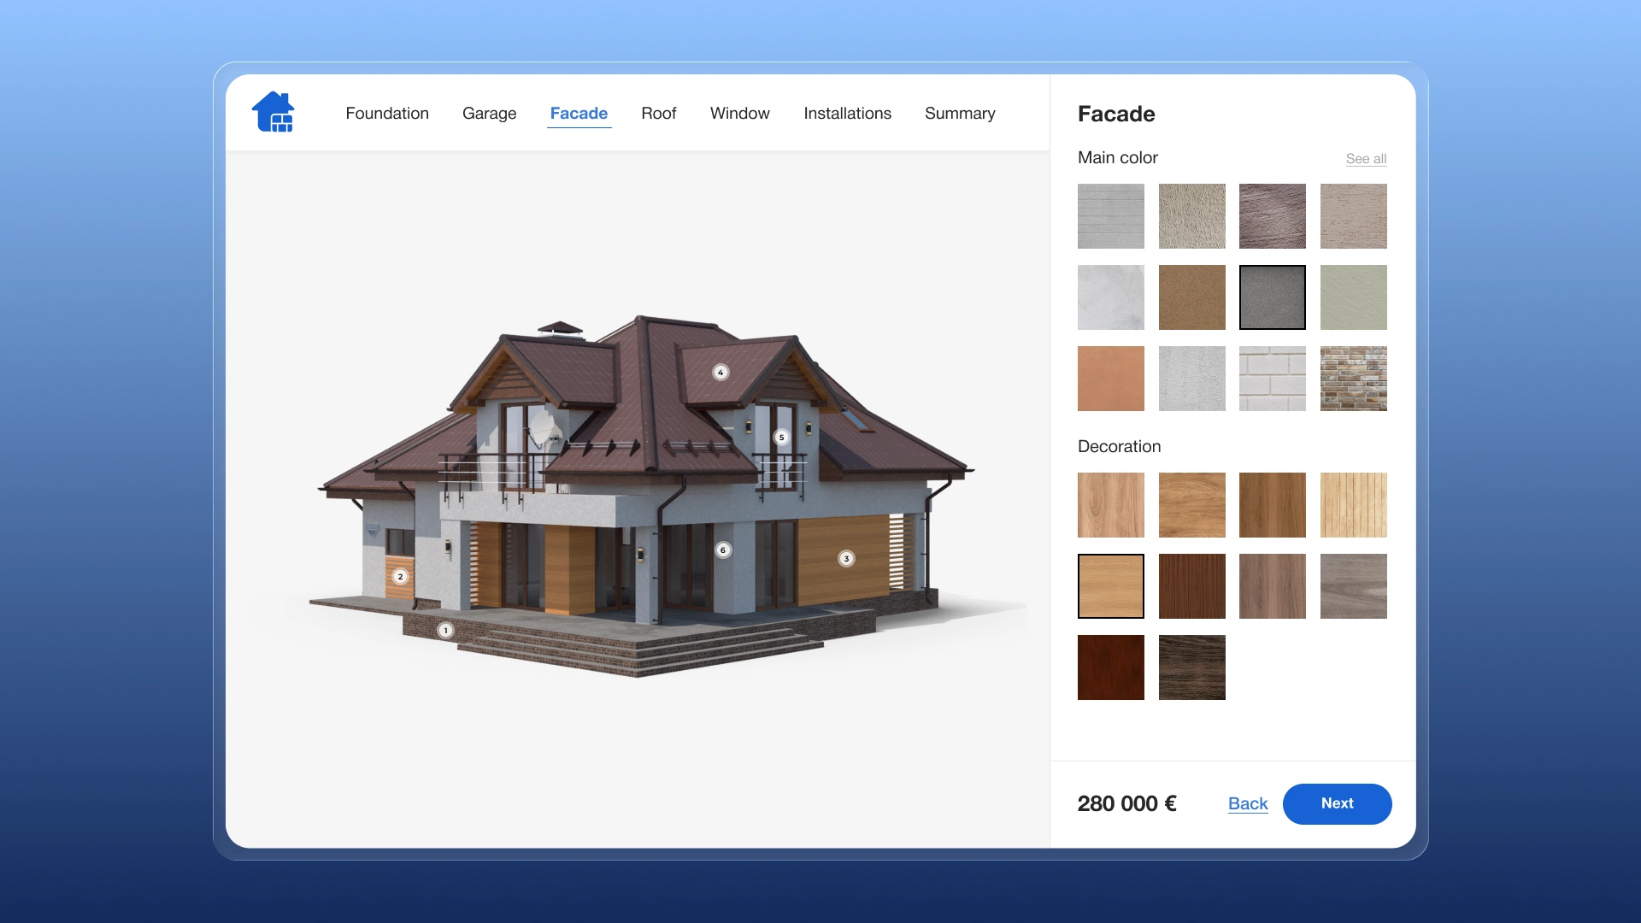Screen dimensions: 1641x923
Task: Choose the terracotta orange main color swatch
Action: [1110, 379]
